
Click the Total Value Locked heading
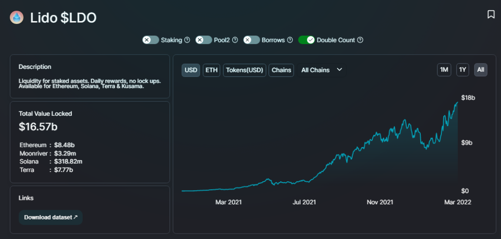coord(46,113)
